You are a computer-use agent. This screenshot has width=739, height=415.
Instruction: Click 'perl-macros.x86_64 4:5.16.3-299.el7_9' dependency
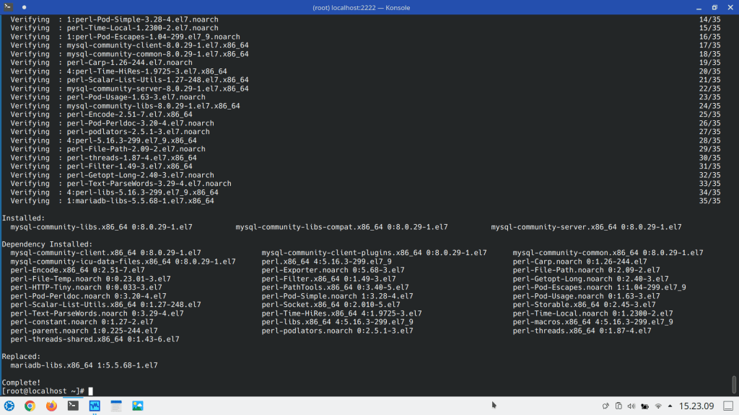(593, 322)
